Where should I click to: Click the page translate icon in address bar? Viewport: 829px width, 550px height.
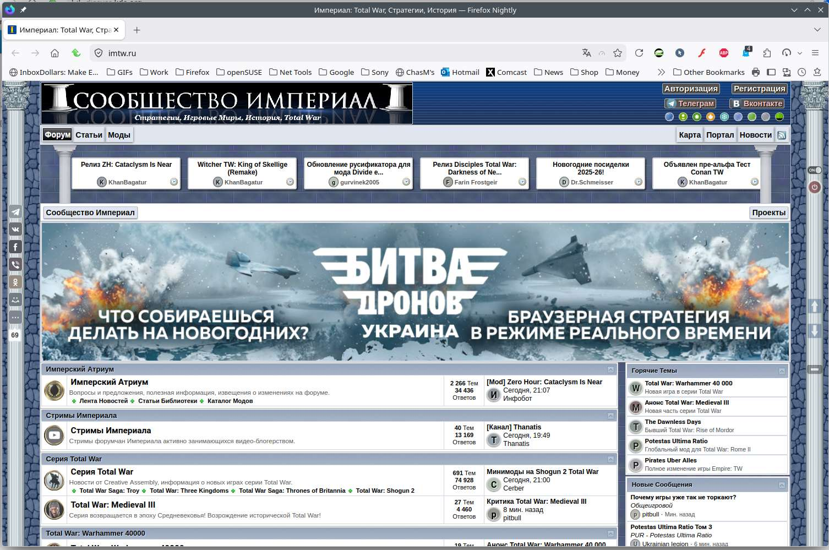pos(586,53)
